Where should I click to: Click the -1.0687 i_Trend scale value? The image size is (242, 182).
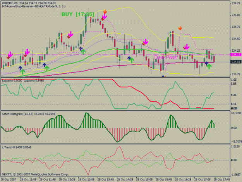236,175
